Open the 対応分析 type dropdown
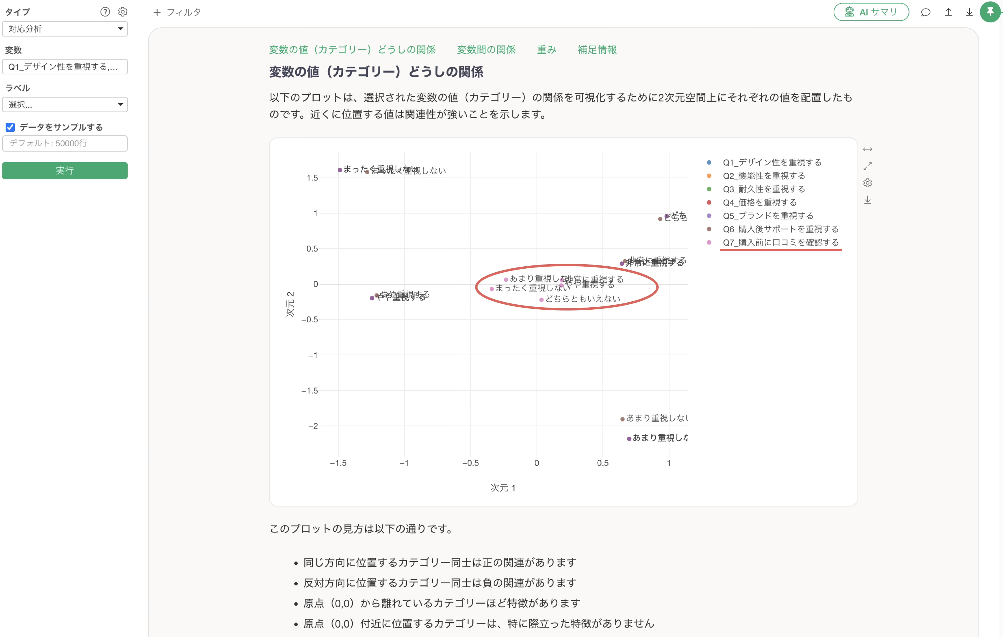The width and height of the screenshot is (1003, 637). click(65, 29)
